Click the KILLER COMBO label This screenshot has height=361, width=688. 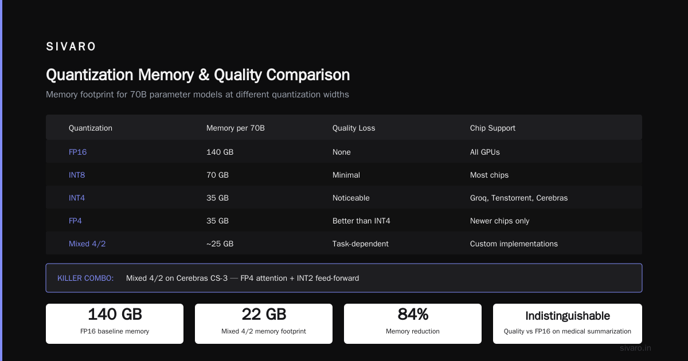85,278
